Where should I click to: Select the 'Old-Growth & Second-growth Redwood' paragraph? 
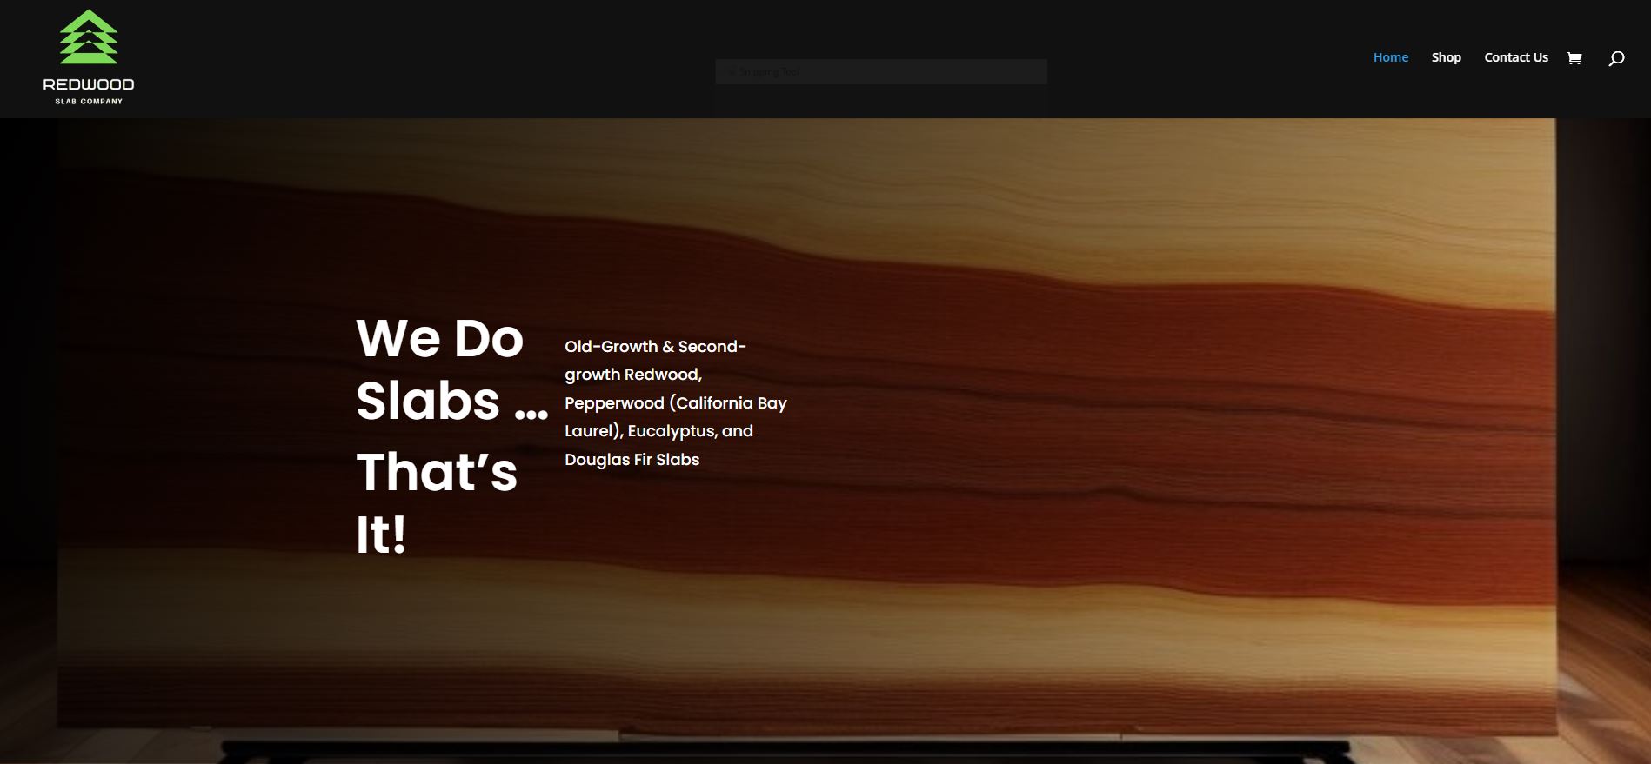point(676,402)
